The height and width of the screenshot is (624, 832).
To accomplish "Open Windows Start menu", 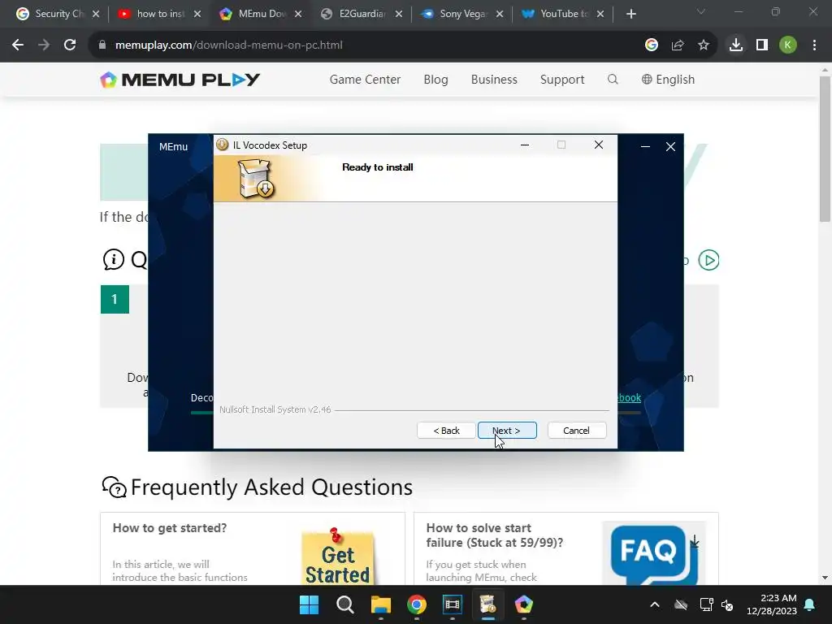I will click(x=310, y=604).
